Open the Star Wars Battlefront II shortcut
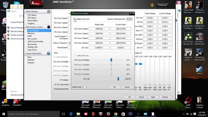Viewport: 208px width, 117px height. [x=200, y=39]
